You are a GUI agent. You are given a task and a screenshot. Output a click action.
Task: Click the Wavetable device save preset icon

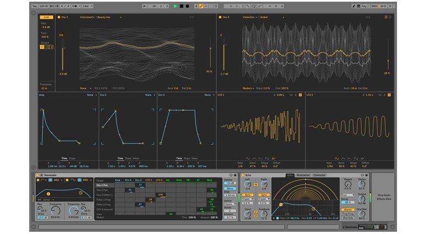click(x=235, y=175)
